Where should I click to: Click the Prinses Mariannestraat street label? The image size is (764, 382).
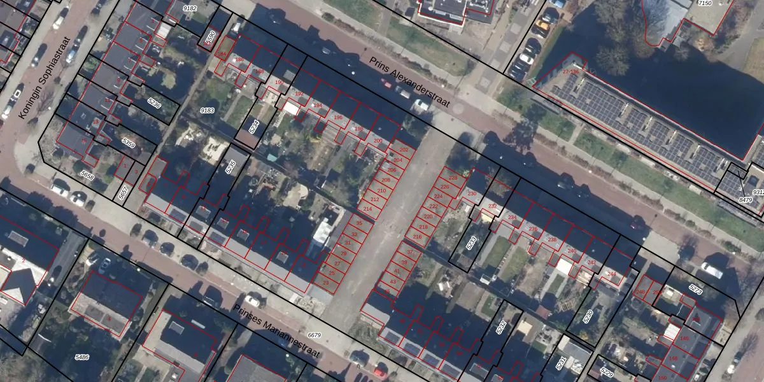276,330
